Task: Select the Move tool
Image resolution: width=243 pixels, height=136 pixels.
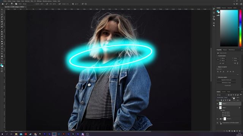Action: [x=2, y=9]
